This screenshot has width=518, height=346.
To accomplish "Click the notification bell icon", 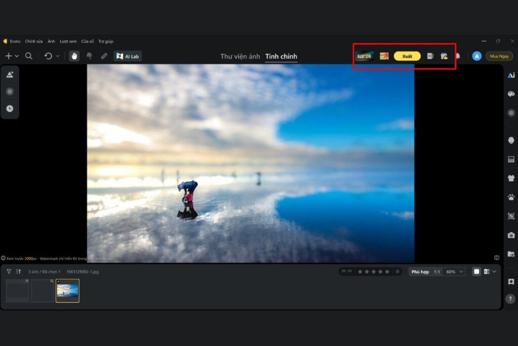I will pos(458,56).
